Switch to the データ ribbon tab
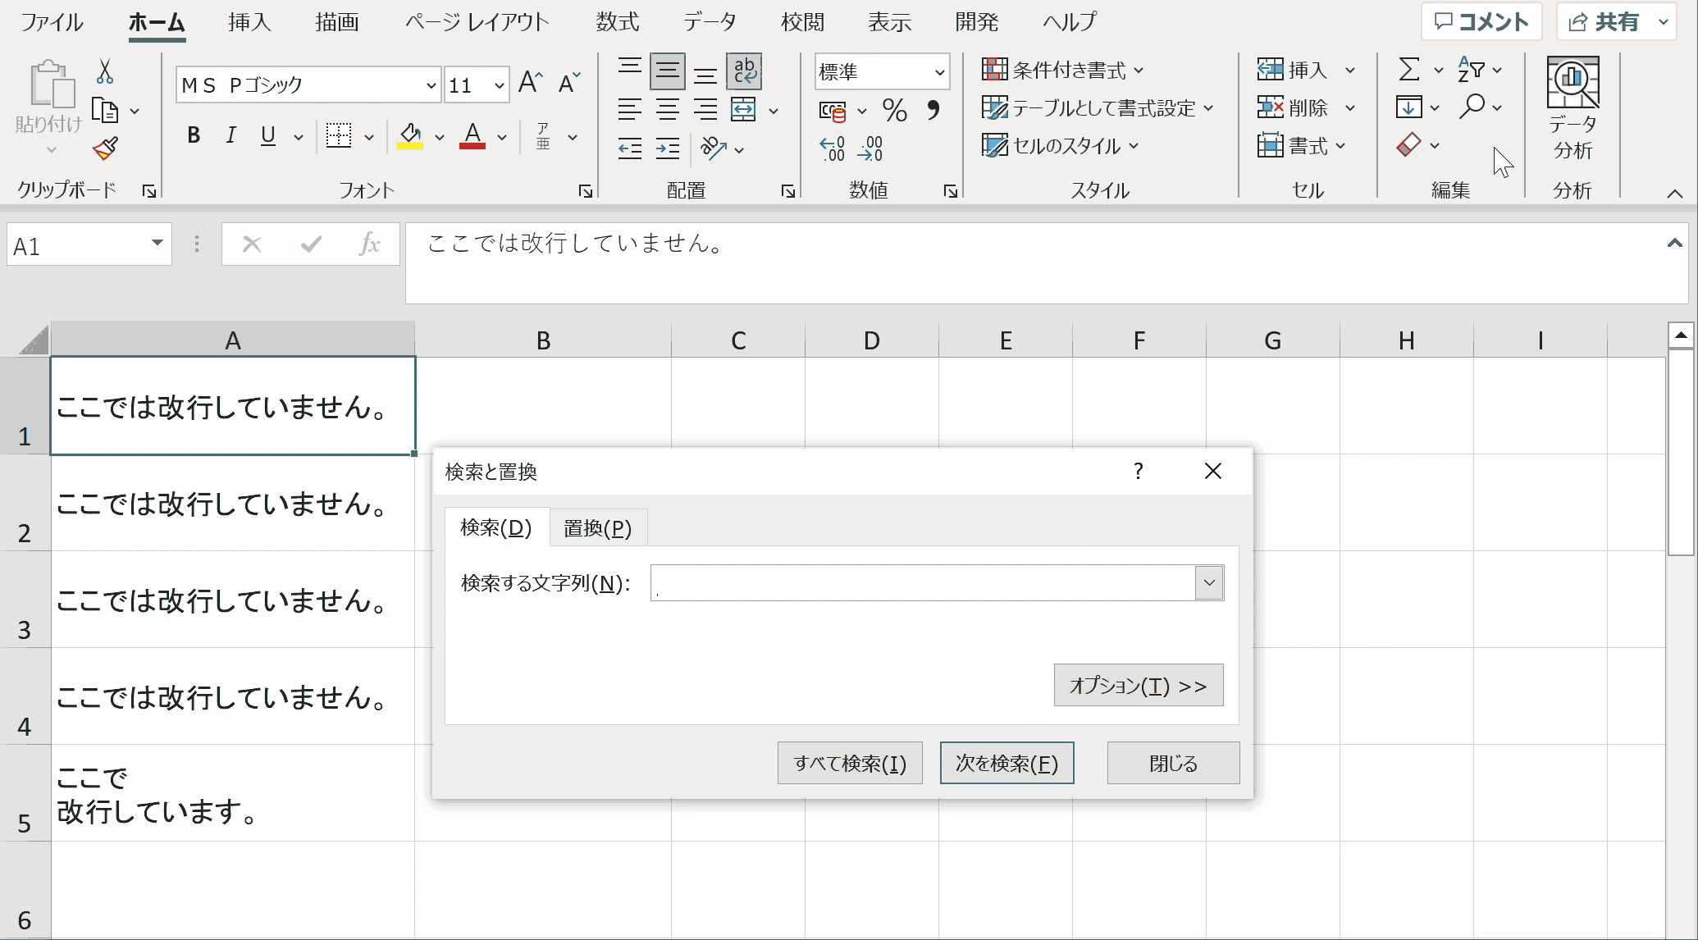 [710, 22]
